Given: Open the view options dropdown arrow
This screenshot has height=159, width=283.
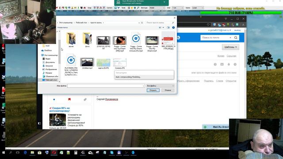Looking at the screenshot, I should (163, 27).
